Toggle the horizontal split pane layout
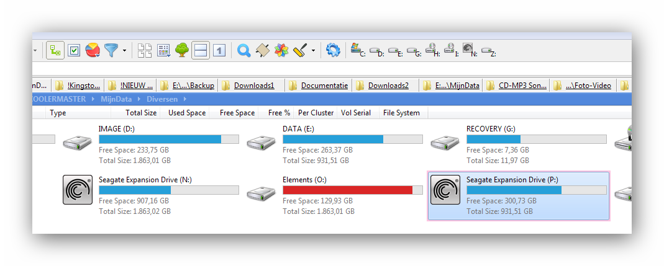The image size is (664, 266). [x=200, y=51]
